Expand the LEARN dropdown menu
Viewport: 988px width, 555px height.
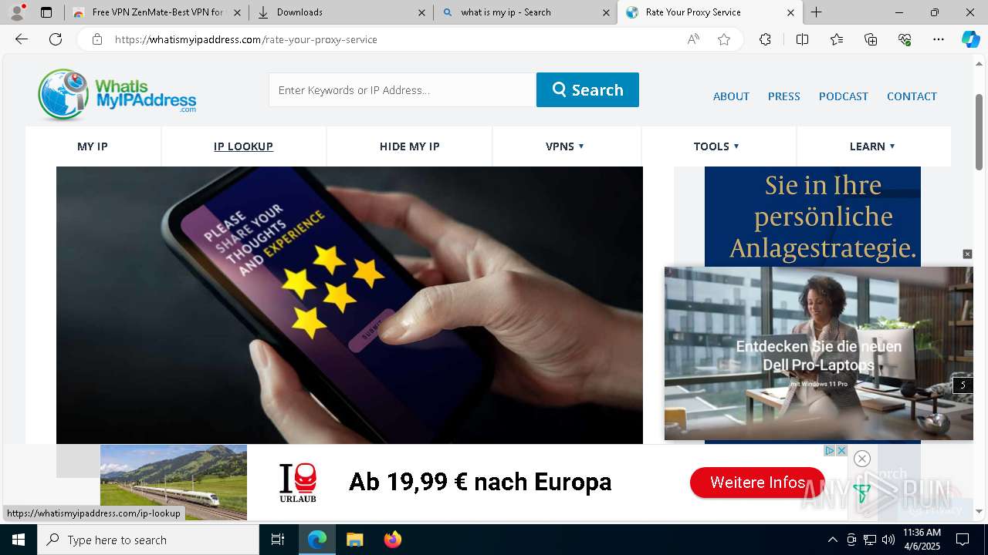click(x=872, y=146)
